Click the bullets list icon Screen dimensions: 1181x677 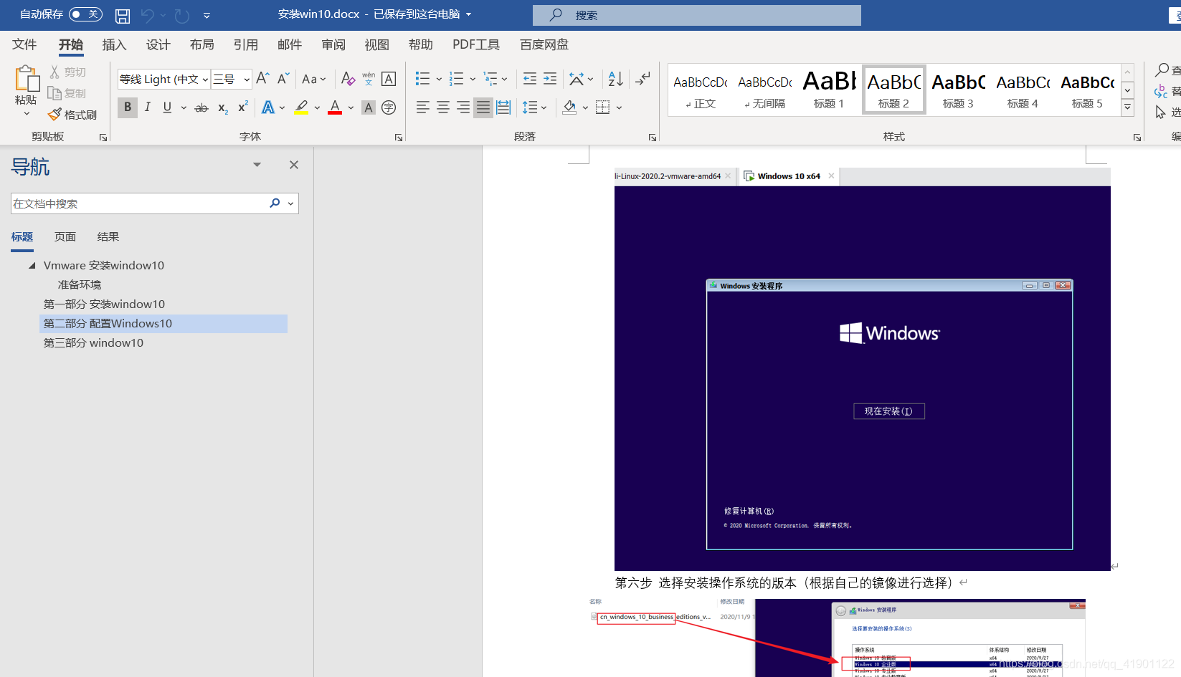tap(422, 78)
